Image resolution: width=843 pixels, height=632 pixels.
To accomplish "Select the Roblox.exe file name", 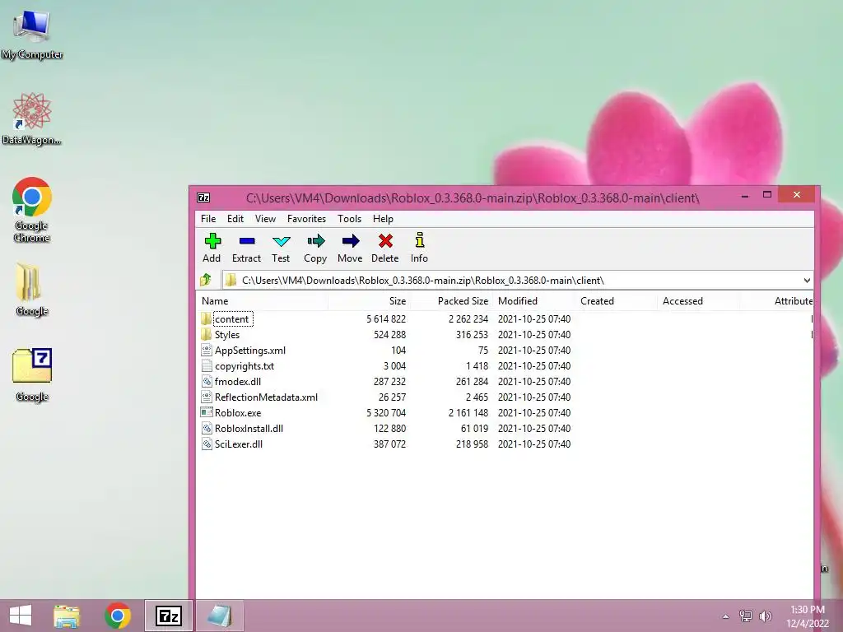I will 238,413.
